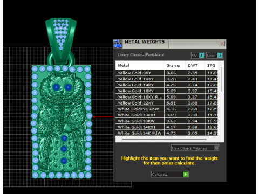The width and height of the screenshot is (259, 194).
Task: Select the Yellow Gold:18KY R... row
Action: click(x=167, y=97)
